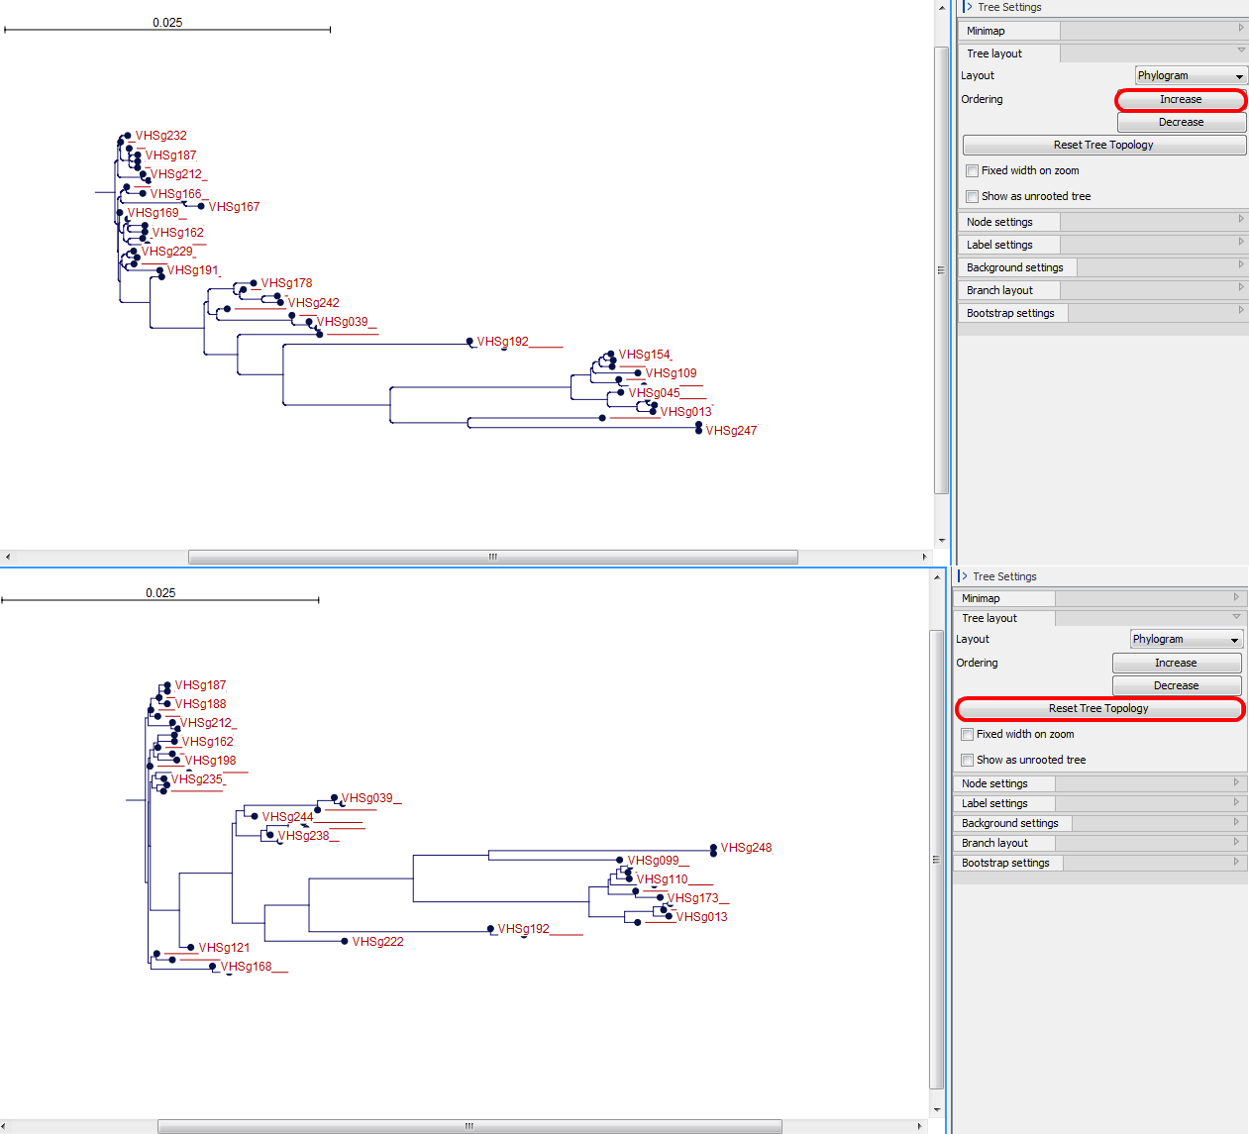1249x1134 pixels.
Task: Click the Branch layout chevron in the bottom panel
Action: [x=1236, y=840]
